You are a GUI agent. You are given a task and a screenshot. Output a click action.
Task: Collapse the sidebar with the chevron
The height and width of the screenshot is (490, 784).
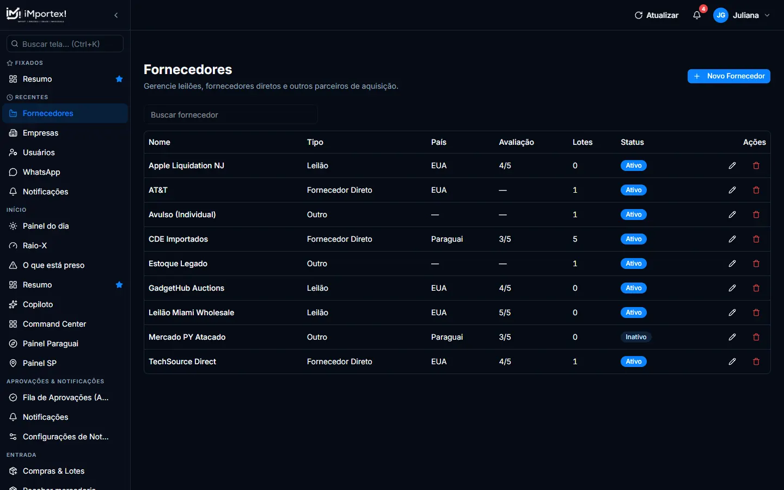point(116,15)
